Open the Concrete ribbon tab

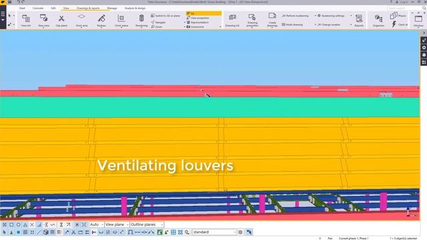click(38, 8)
